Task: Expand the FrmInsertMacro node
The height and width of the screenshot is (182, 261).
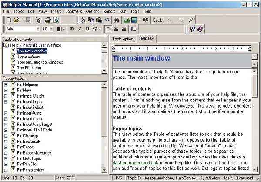Action: 6,119
